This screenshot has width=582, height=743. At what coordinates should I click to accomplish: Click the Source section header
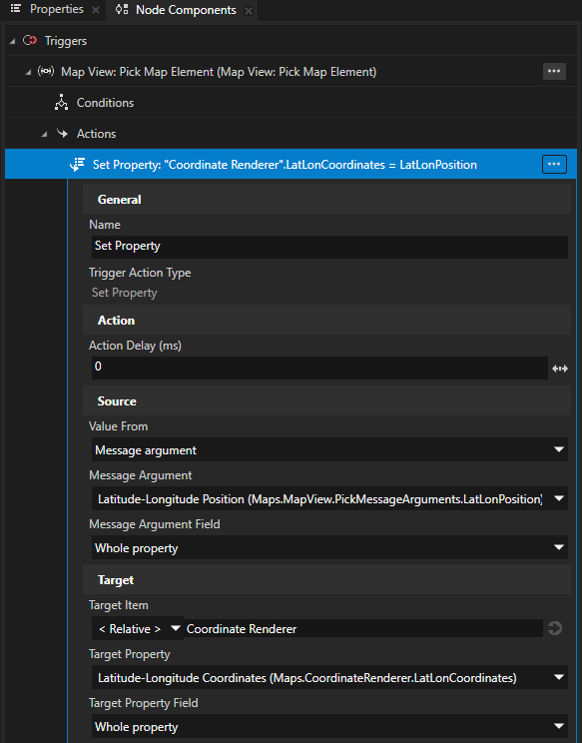click(326, 401)
